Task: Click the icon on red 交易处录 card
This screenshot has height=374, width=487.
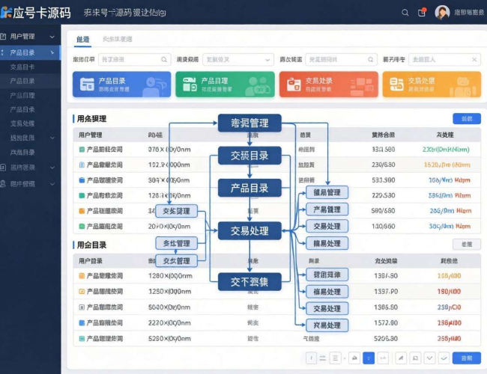Action: [x=294, y=85]
